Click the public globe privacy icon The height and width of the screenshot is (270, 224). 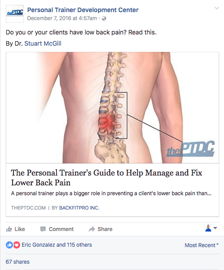[104, 18]
